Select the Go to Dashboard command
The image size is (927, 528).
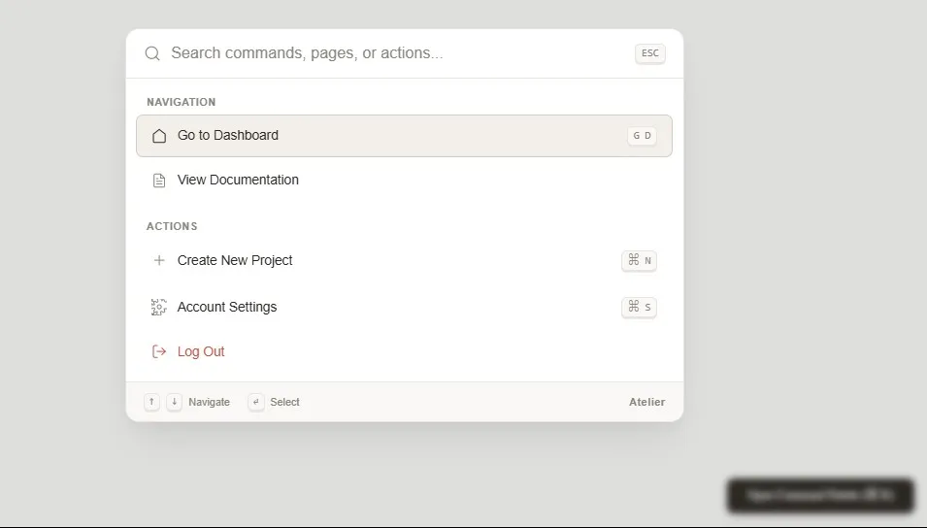coord(404,136)
